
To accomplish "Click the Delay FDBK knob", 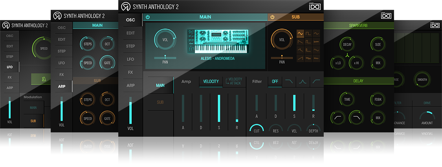I will [378, 99].
